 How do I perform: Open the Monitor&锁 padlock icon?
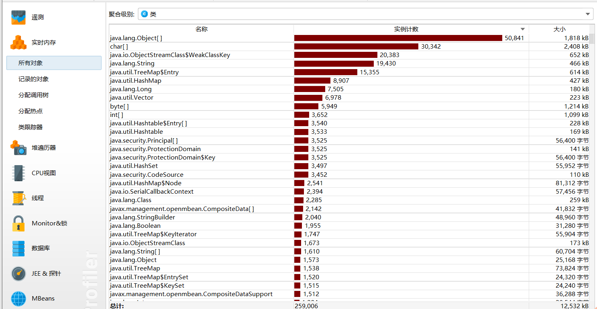(x=18, y=223)
